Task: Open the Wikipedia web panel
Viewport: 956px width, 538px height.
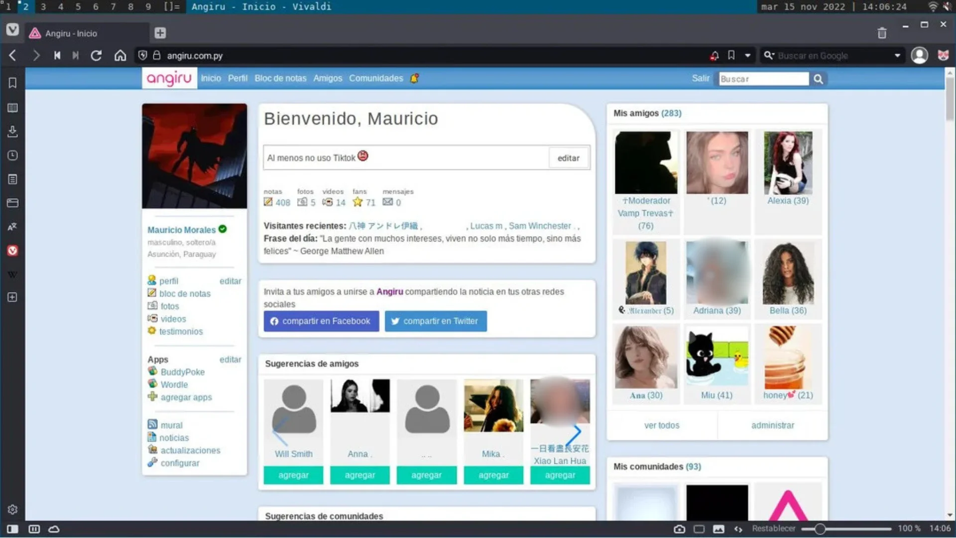Action: click(x=12, y=274)
